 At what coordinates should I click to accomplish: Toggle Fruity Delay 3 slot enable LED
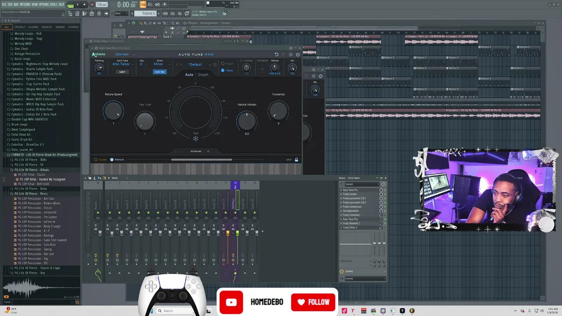point(385,227)
